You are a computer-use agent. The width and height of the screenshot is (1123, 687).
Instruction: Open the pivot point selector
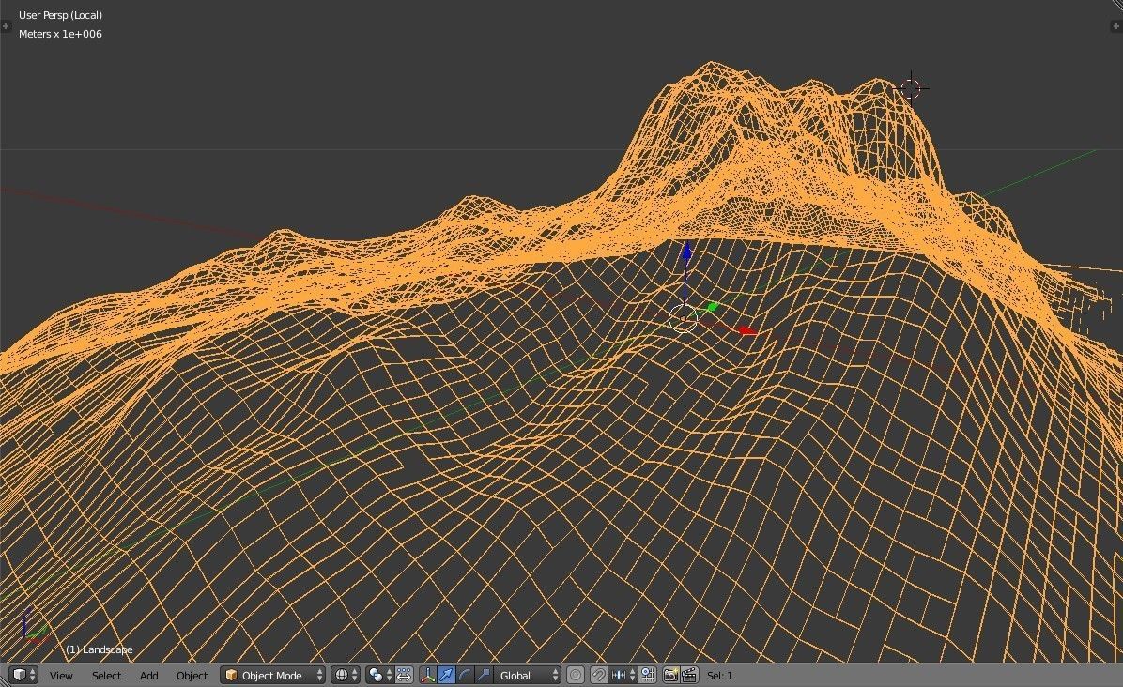tap(379, 675)
